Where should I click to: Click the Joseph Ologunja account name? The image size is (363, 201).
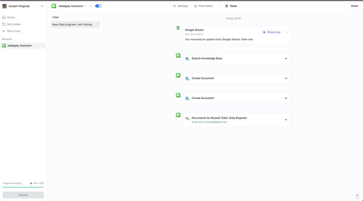pyautogui.click(x=19, y=6)
